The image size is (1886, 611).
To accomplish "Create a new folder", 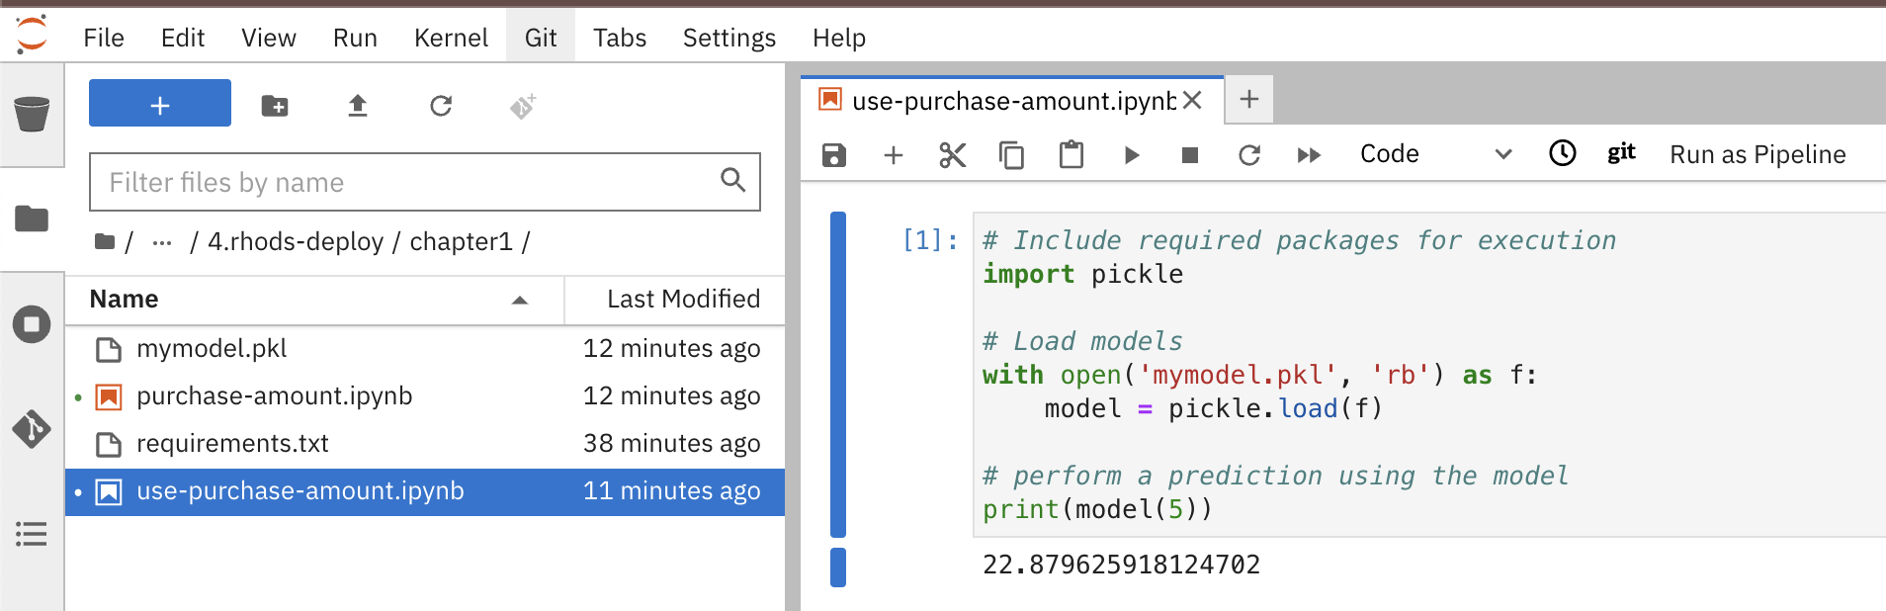I will click(275, 106).
